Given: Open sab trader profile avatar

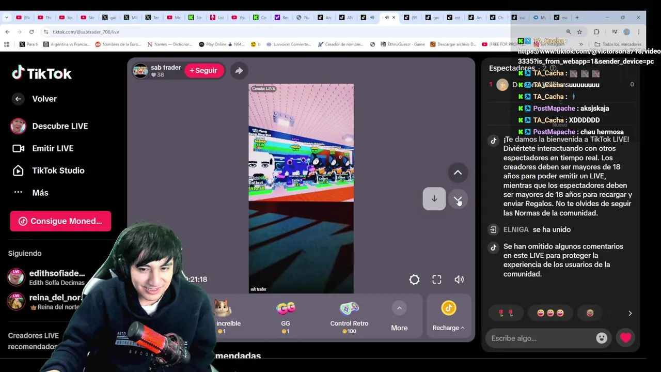Looking at the screenshot, I should point(140,71).
